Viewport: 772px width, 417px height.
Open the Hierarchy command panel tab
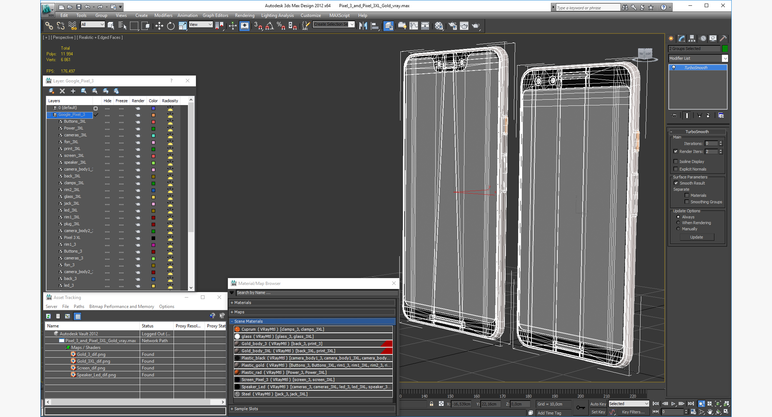(x=692, y=38)
